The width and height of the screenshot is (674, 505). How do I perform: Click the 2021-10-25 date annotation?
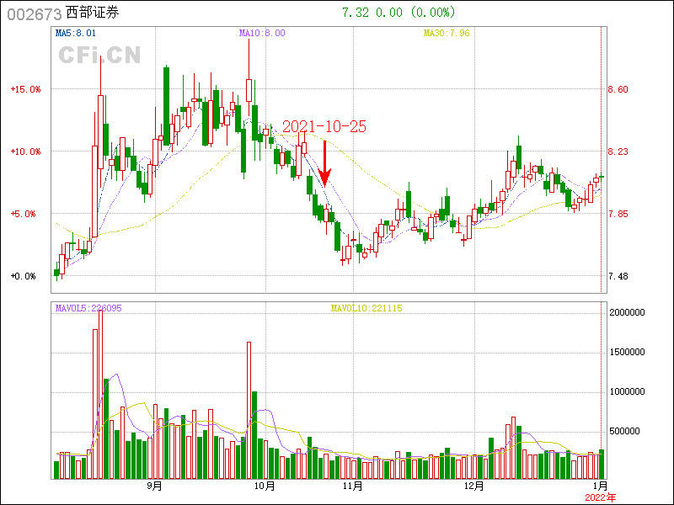pyautogui.click(x=324, y=127)
